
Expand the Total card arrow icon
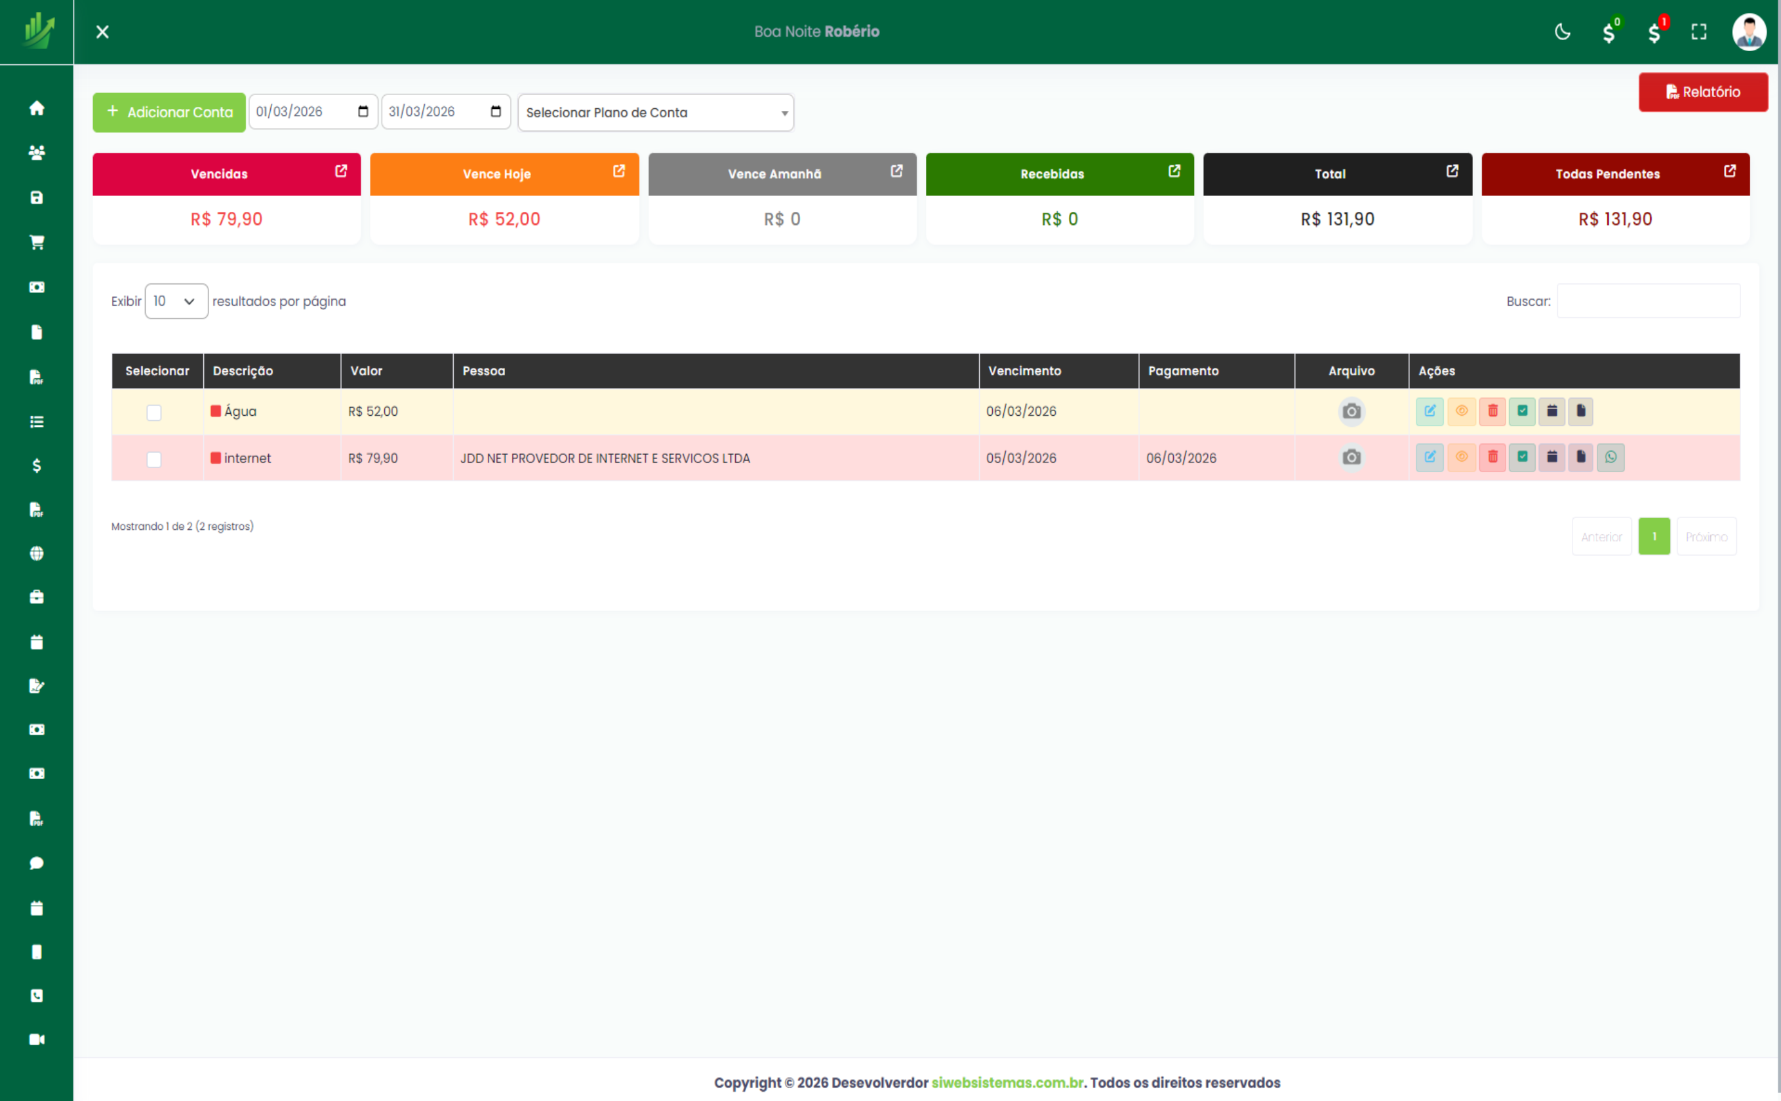point(1452,171)
